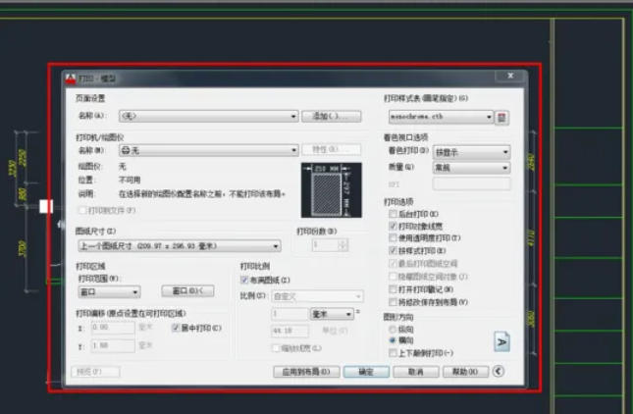Screen dimensions: 633x414
Task: Enable 后台打印(K) checkbox
Action: 393,214
